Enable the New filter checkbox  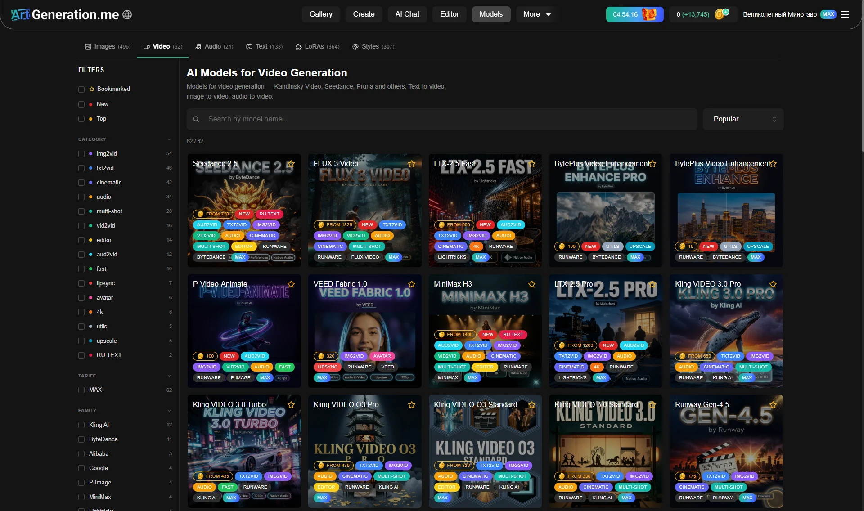tap(81, 104)
